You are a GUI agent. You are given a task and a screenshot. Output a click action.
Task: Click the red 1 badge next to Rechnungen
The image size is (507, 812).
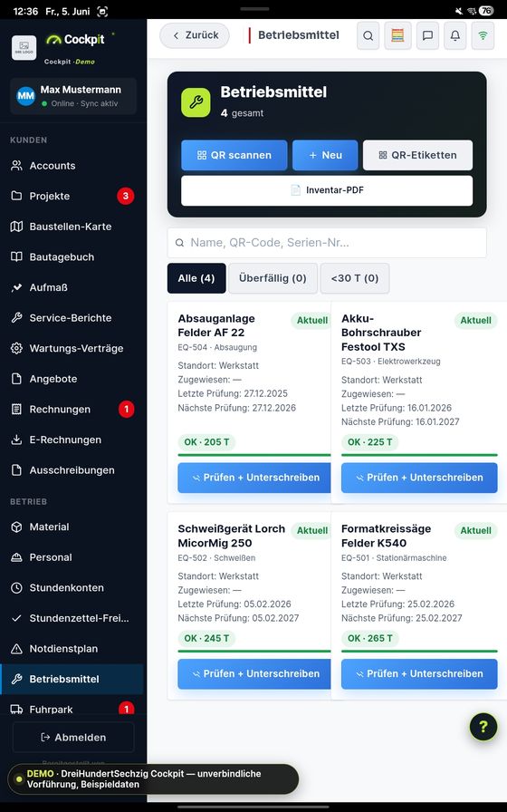126,410
